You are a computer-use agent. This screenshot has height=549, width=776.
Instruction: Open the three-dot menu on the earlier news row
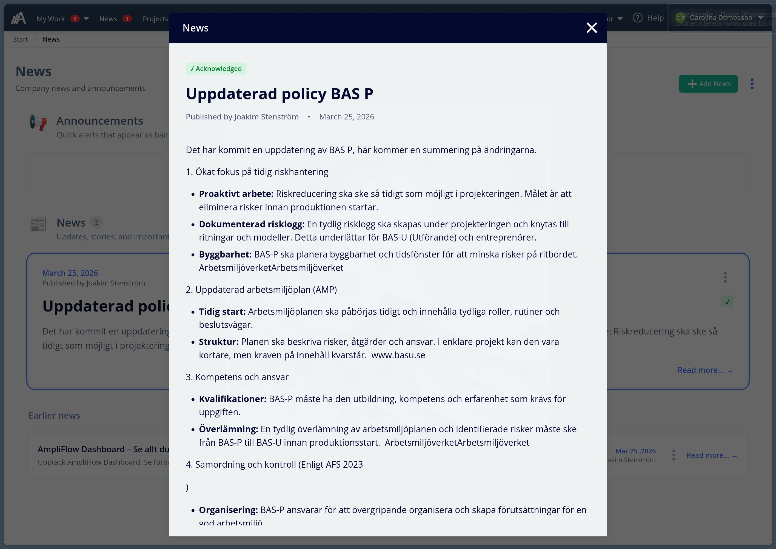tap(674, 455)
